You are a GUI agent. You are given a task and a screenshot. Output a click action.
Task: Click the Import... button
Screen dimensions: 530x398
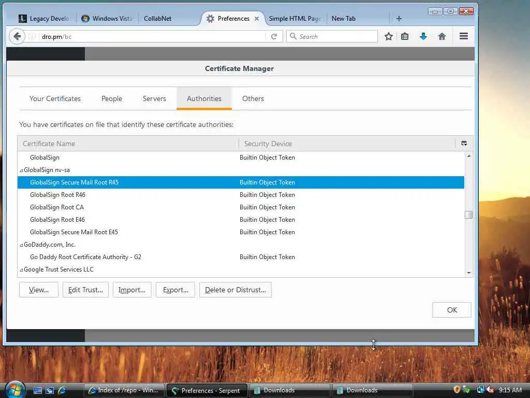pyautogui.click(x=132, y=290)
